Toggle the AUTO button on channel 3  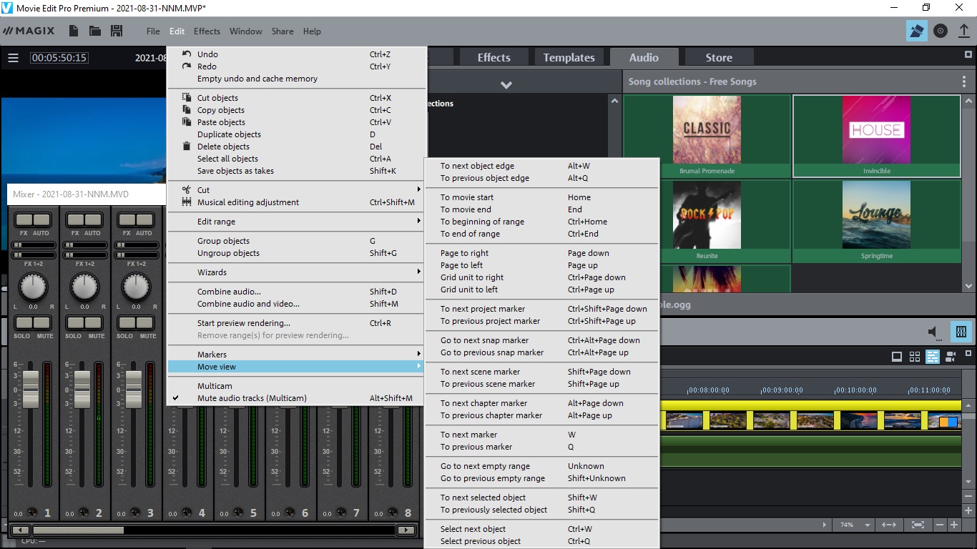coord(144,220)
